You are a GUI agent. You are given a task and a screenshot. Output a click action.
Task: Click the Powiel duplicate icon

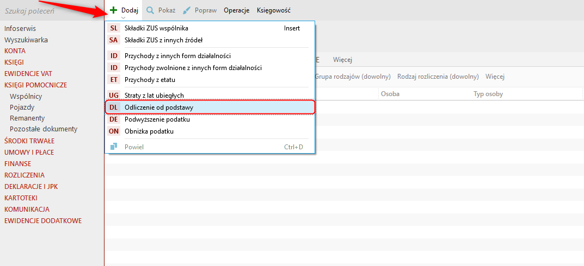(114, 147)
